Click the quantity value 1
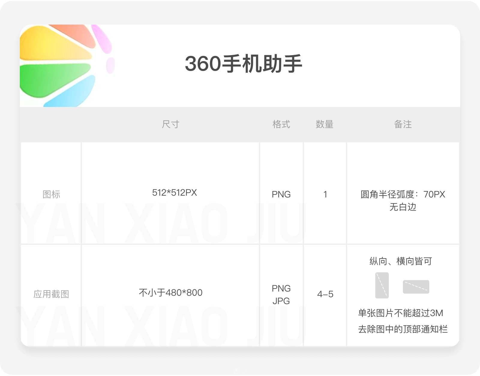Screen dimensions: 480x376 (325, 194)
